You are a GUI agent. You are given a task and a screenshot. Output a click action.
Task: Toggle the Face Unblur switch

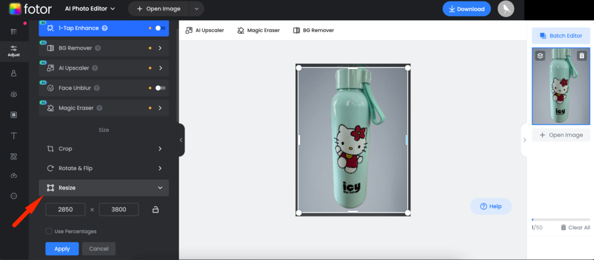coord(160,88)
